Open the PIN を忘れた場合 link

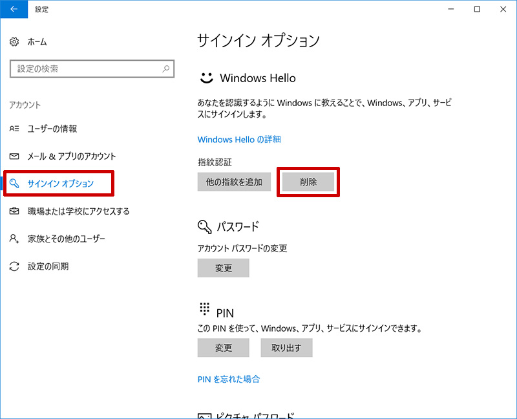click(229, 379)
